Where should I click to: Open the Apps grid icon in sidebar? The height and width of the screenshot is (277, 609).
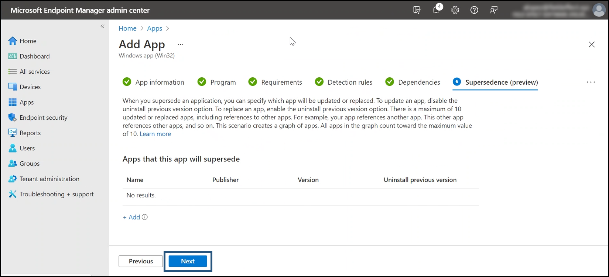[x=13, y=102]
